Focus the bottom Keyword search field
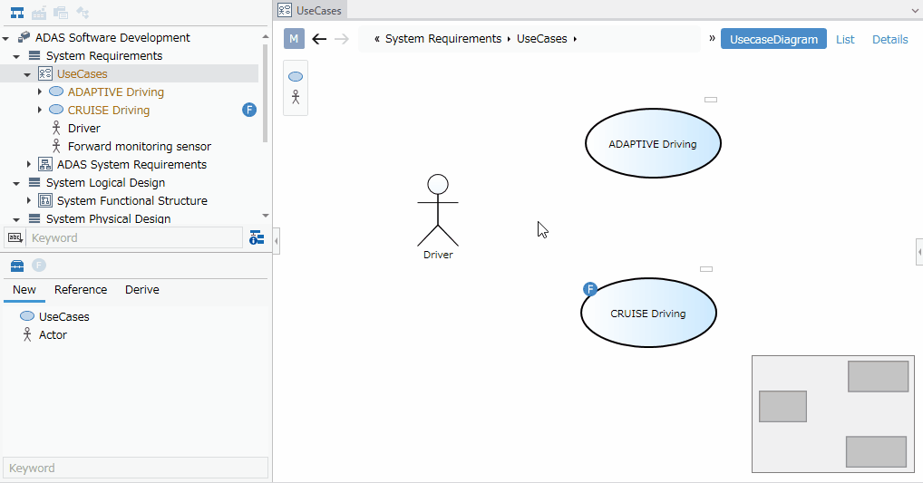Screen dimensions: 923x483 tap(135, 469)
